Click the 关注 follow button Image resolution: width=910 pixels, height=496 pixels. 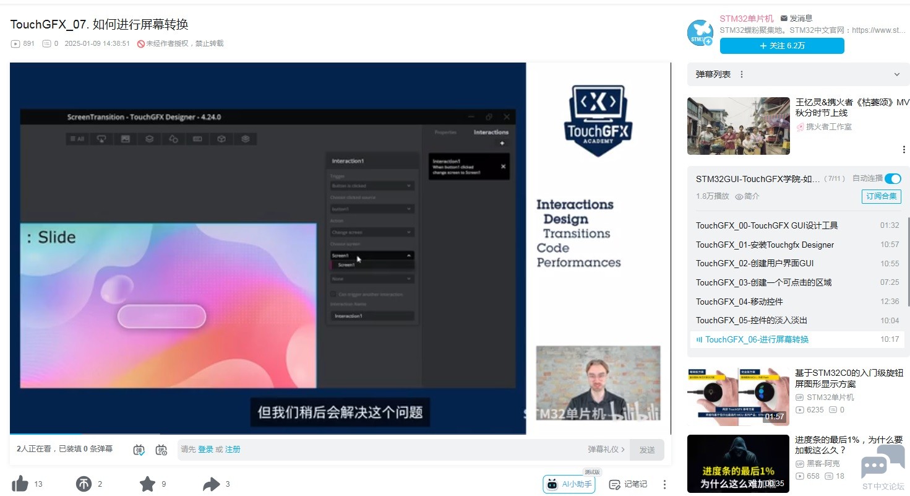tap(782, 46)
